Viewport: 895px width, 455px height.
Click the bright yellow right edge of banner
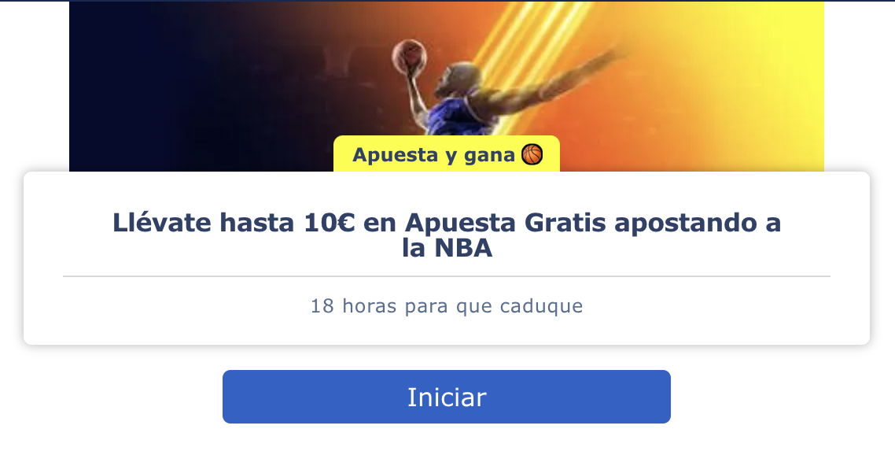point(799,86)
